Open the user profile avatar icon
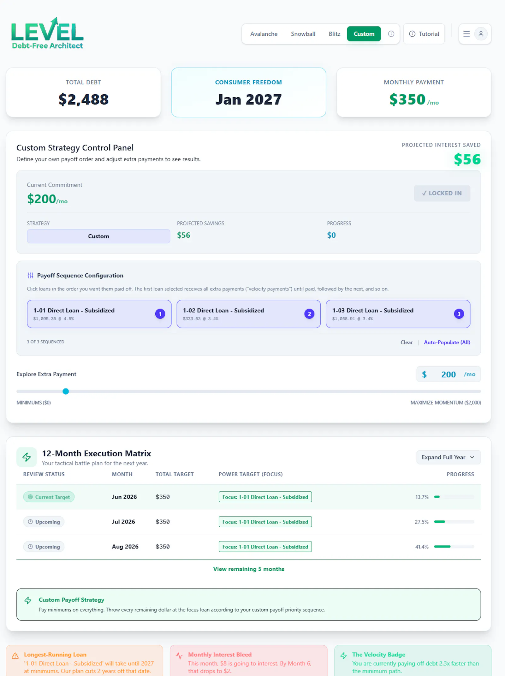Viewport: 505px width, 676px height. (x=481, y=34)
